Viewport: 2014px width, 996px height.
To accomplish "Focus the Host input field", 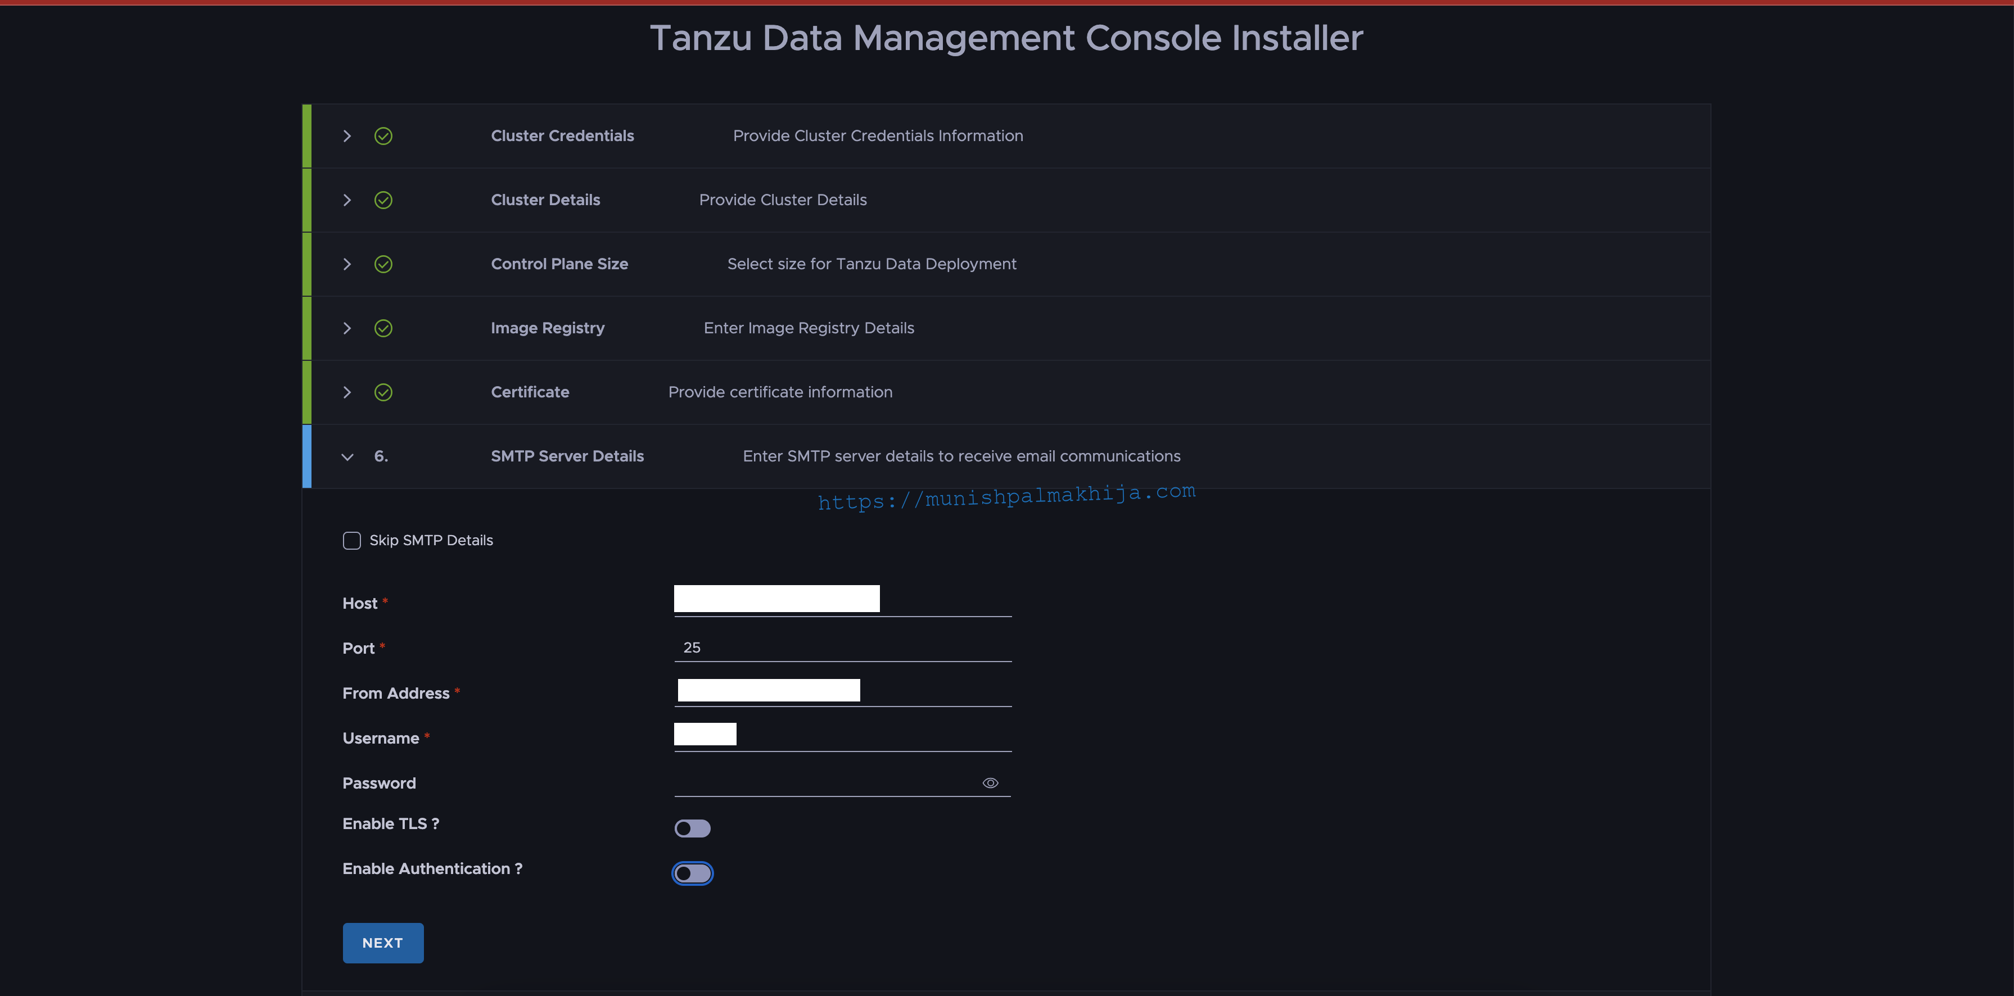I will click(843, 600).
